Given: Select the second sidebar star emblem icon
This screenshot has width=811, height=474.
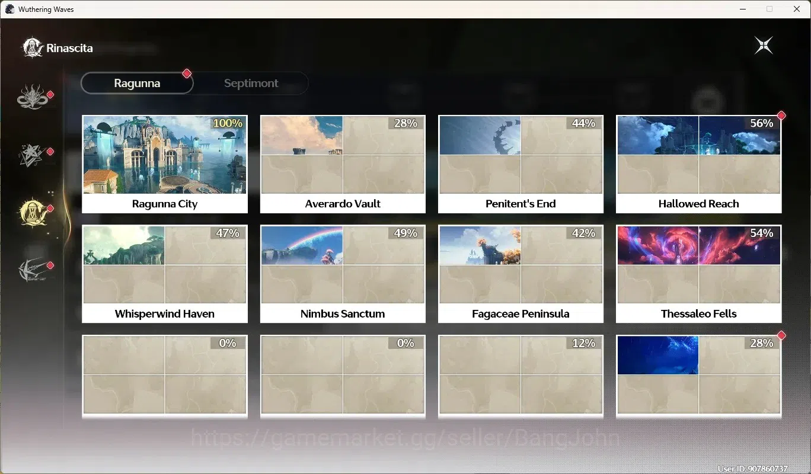Looking at the screenshot, I should click(x=32, y=155).
